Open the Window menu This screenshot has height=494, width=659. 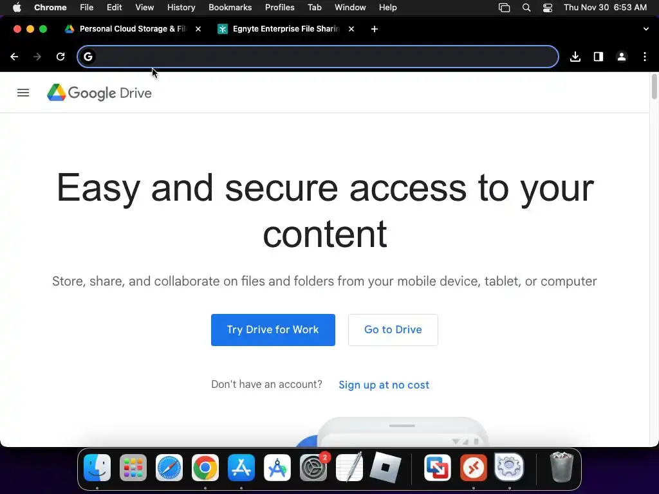(350, 8)
